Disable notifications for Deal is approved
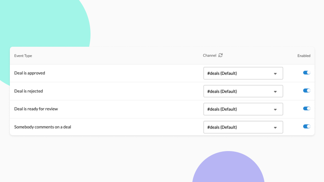This screenshot has height=182, width=324. tap(307, 73)
